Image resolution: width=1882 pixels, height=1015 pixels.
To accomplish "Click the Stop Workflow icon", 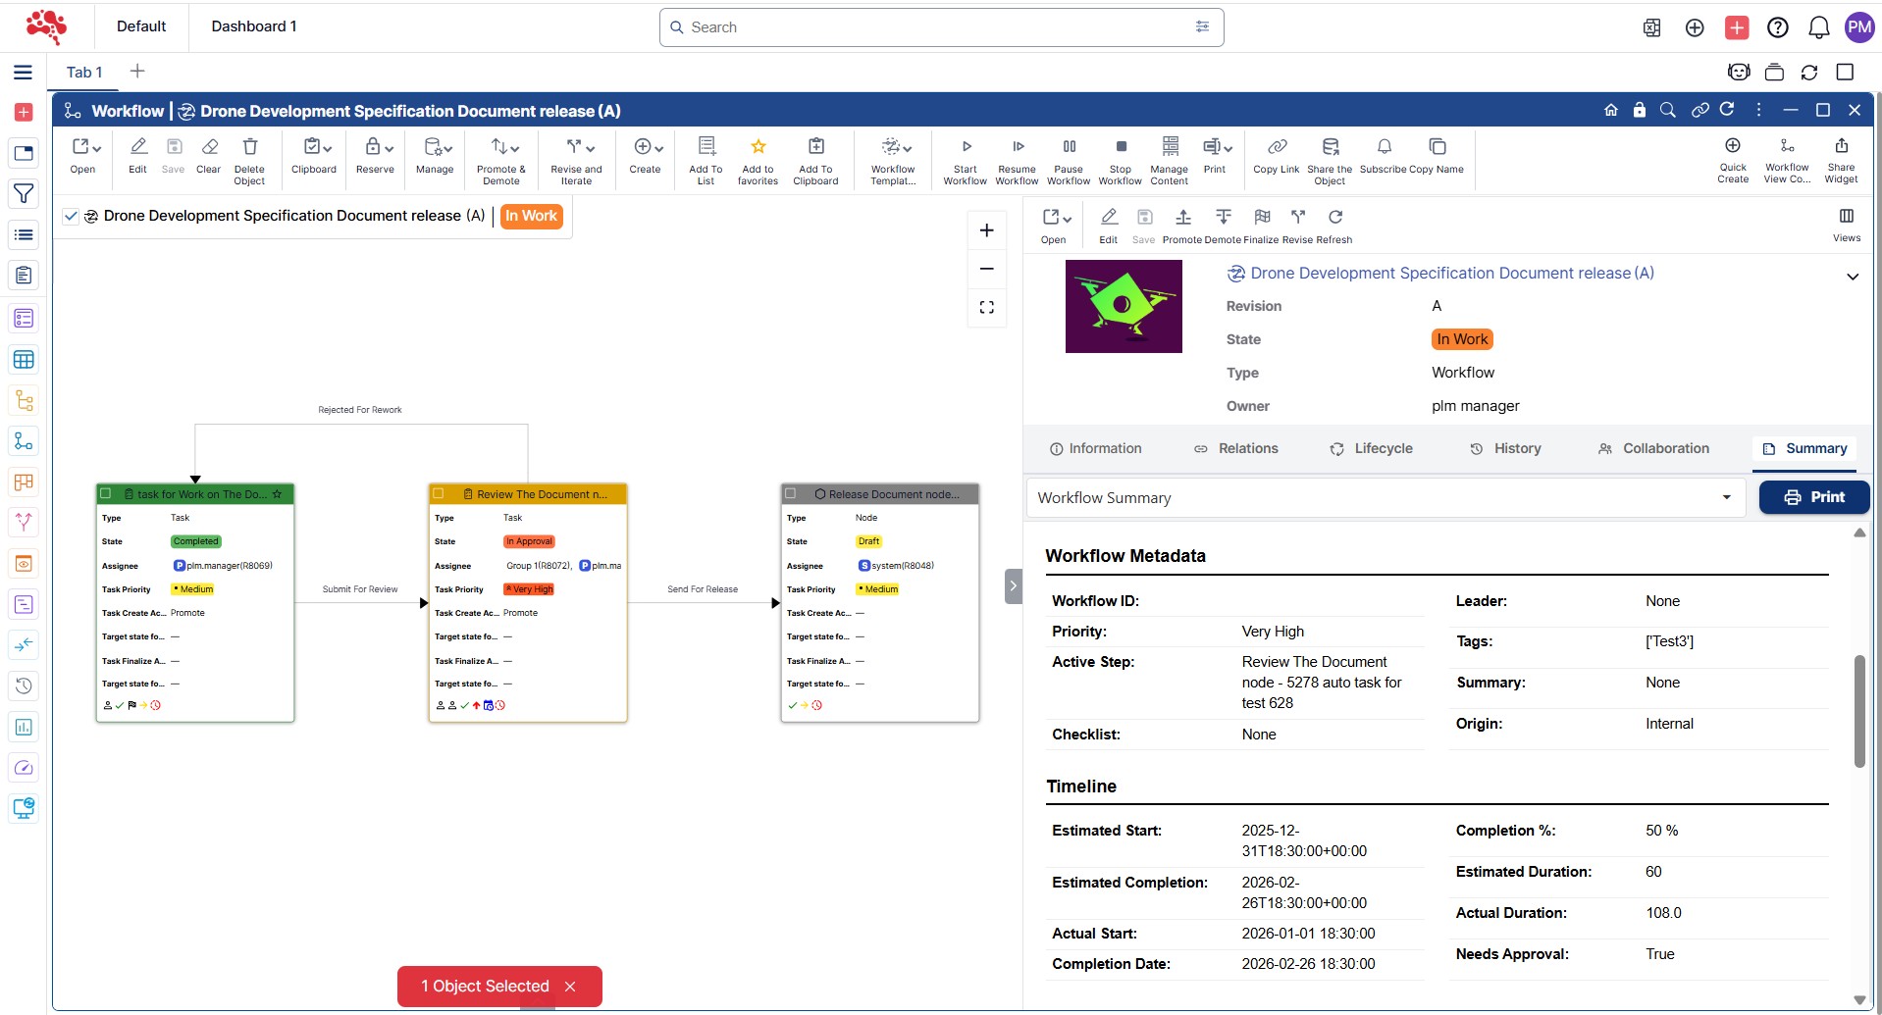I will 1121,147.
